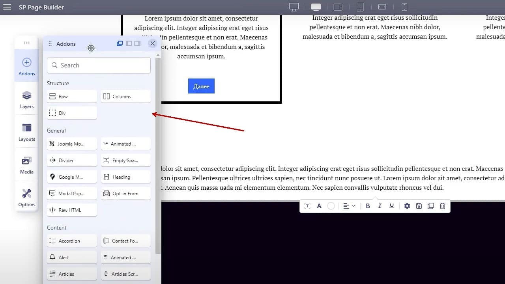Switch to large desktop device preview
Viewport: 505px width, 284px height.
pyautogui.click(x=294, y=7)
